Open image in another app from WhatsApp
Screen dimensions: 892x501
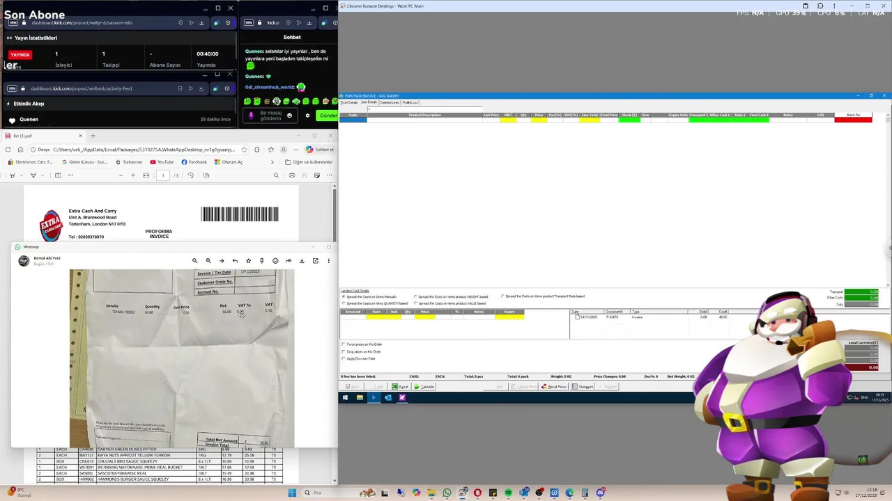pos(315,261)
